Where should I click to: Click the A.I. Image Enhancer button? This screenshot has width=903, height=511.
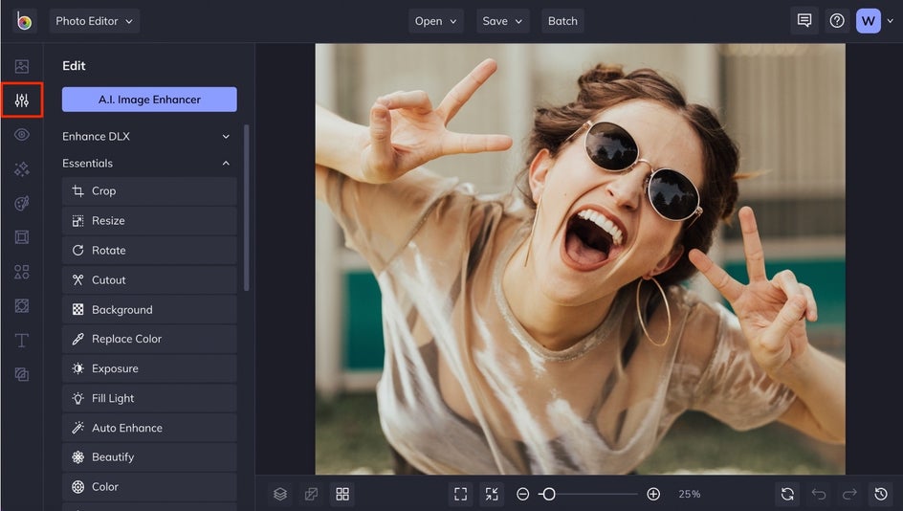pos(149,100)
